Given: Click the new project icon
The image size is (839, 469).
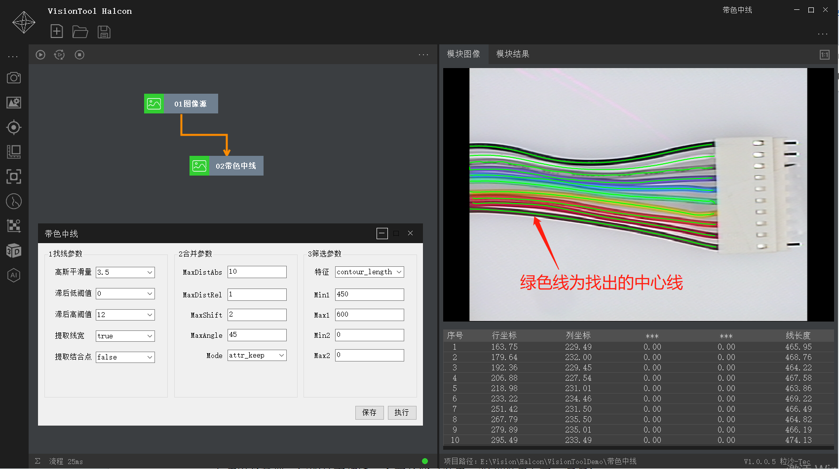Looking at the screenshot, I should [x=57, y=32].
